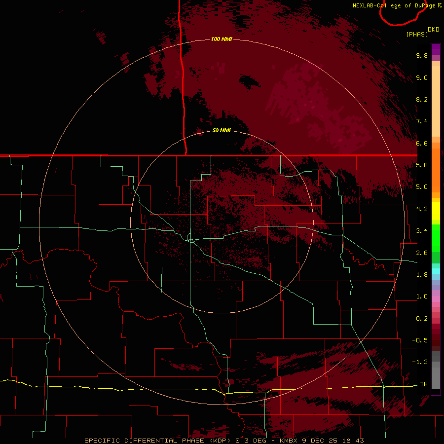Select the 5.0 scale label
Viewport: 444px width, 444px height.
point(422,187)
